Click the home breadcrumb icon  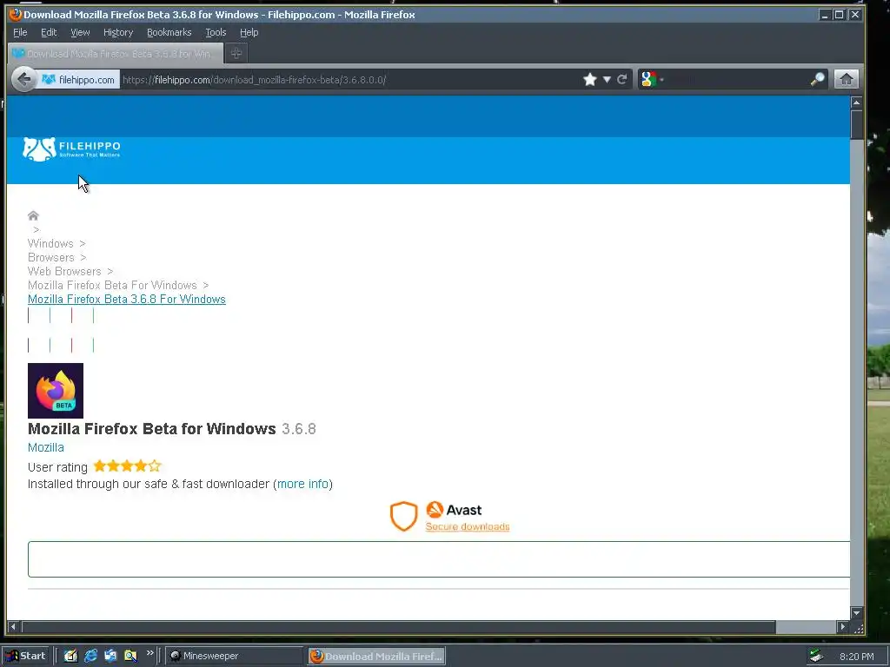tap(33, 215)
